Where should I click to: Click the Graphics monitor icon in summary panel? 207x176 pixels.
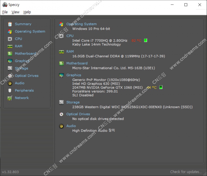pos(61,75)
